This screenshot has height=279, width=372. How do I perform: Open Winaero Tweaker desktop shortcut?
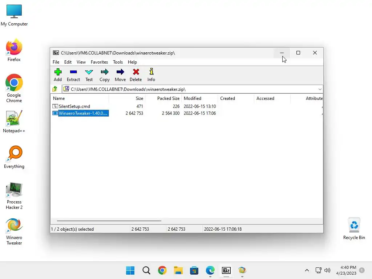[x=14, y=231]
